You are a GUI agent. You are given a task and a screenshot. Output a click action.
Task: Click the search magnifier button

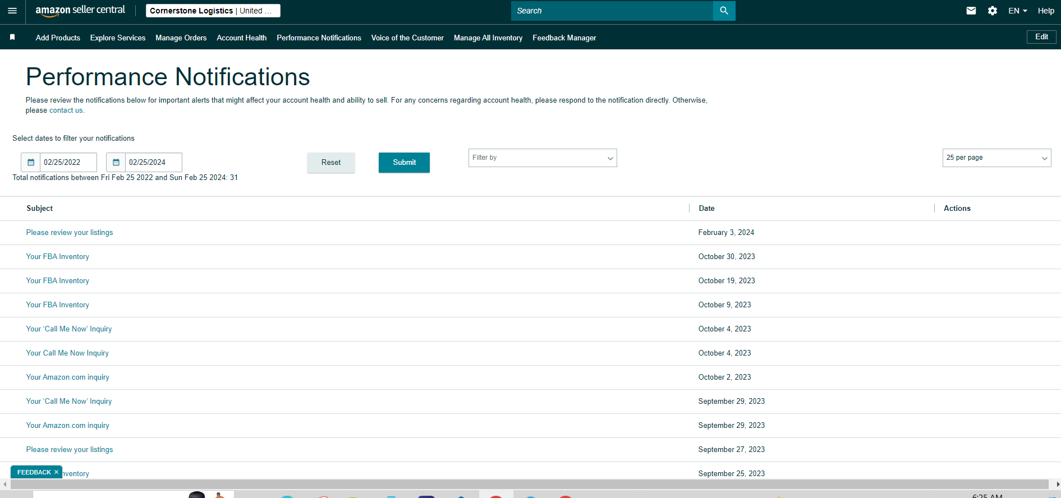tap(724, 11)
